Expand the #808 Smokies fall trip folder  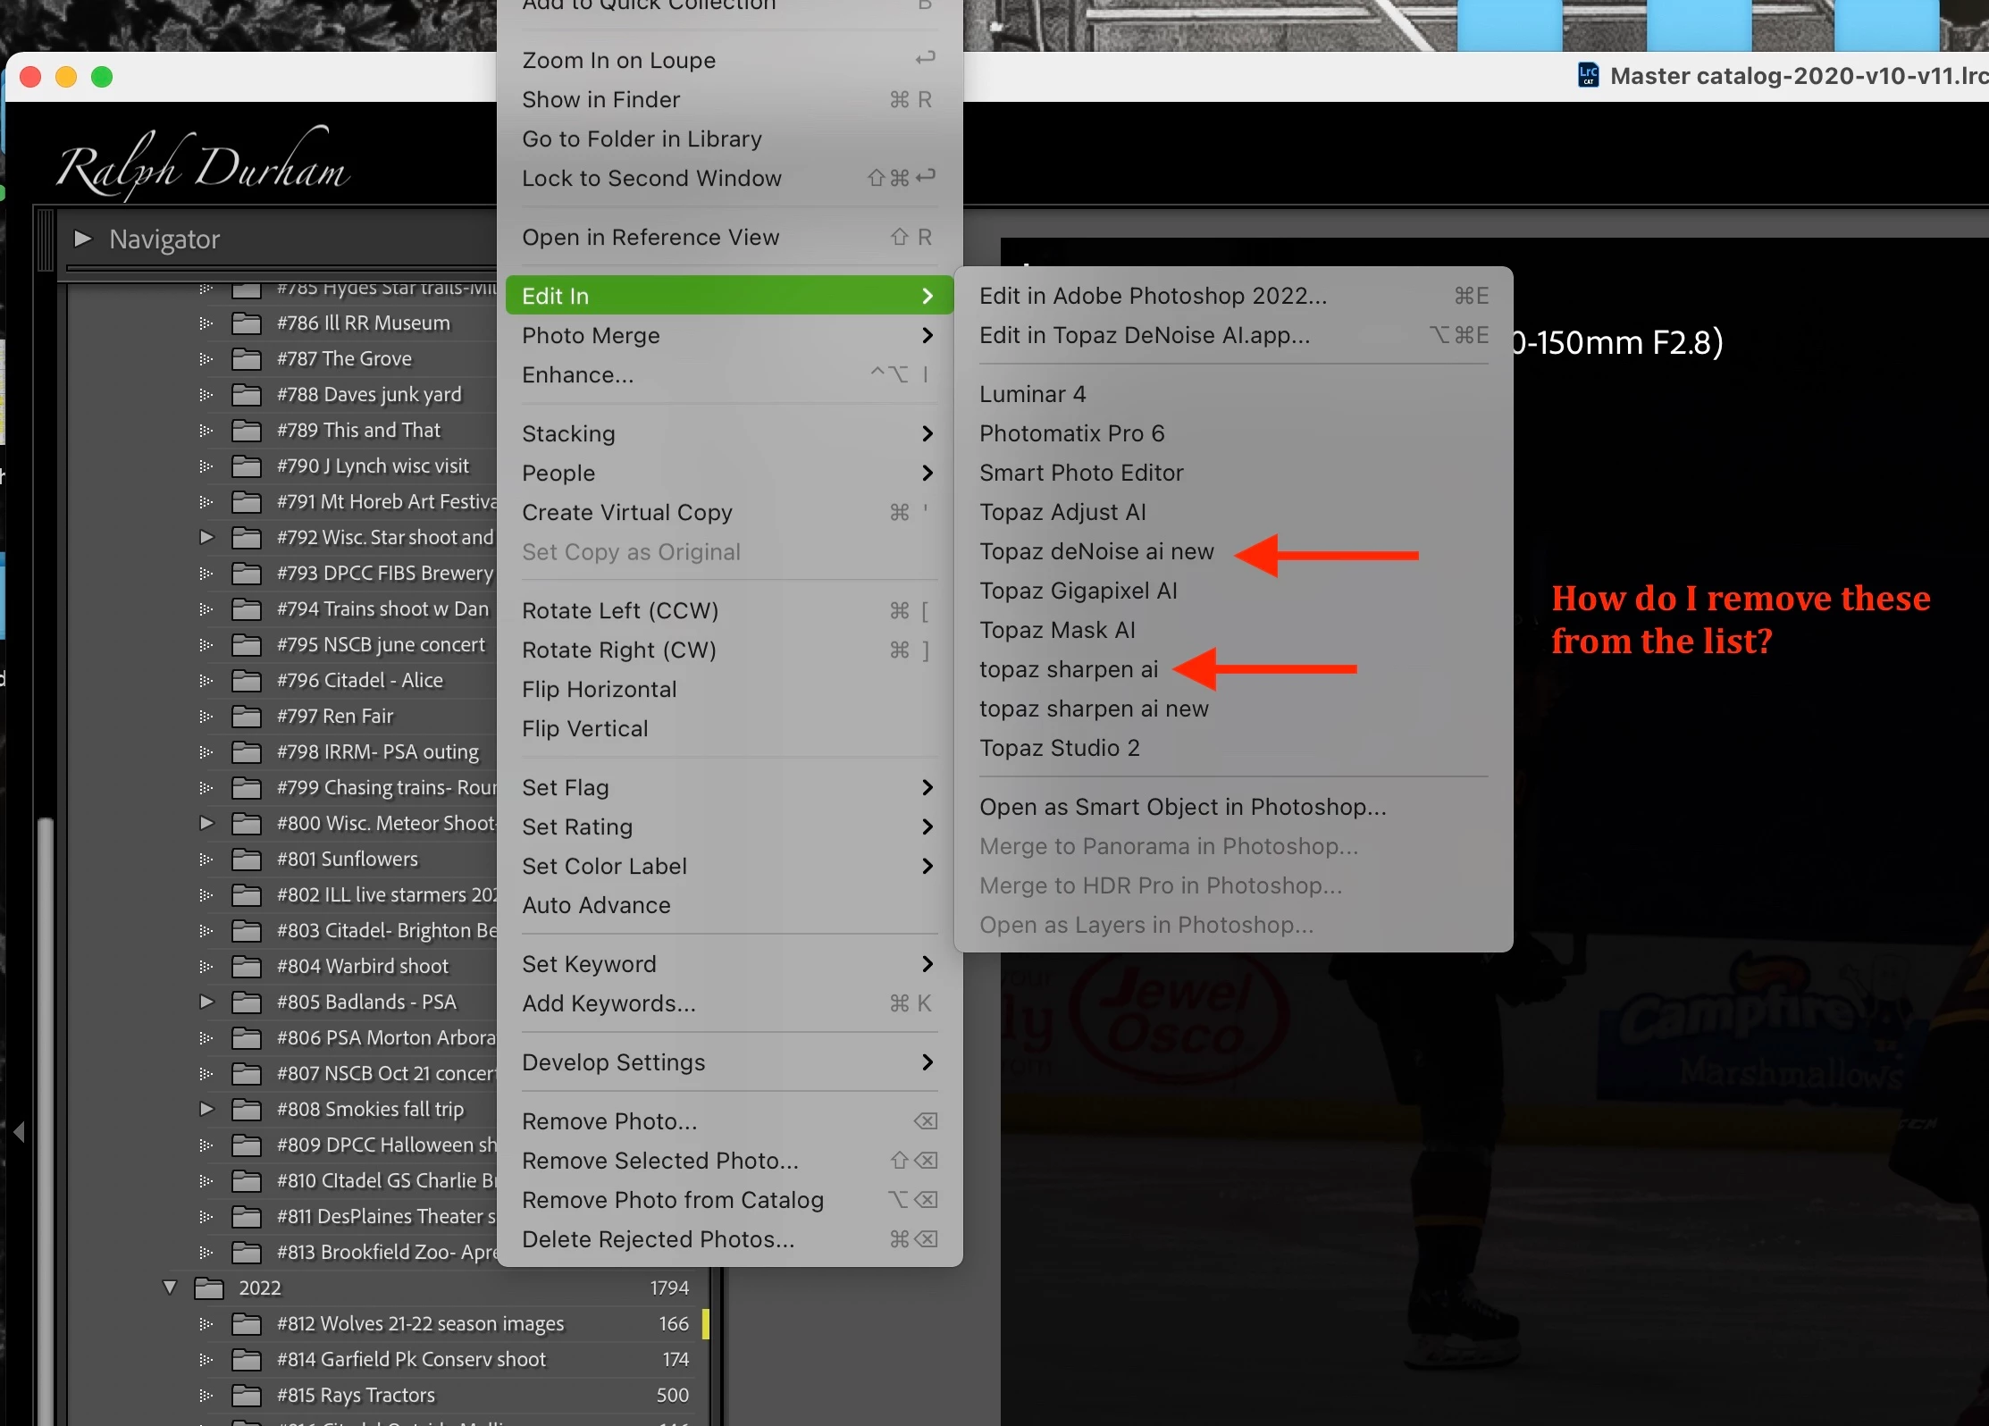coord(206,1109)
